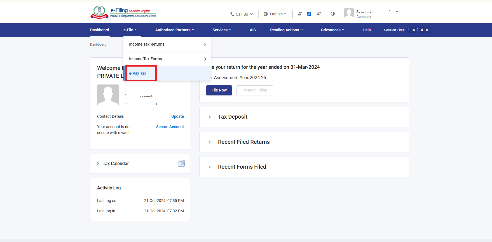Click the Dashboard breadcrumb
Viewport: 492px width, 242px height.
98,44
